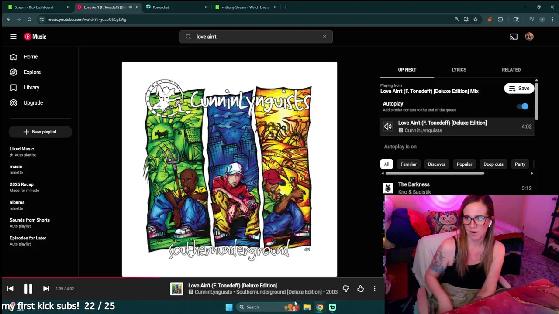559x314 pixels.
Task: Turn off the Autoplay switch
Action: tap(522, 106)
